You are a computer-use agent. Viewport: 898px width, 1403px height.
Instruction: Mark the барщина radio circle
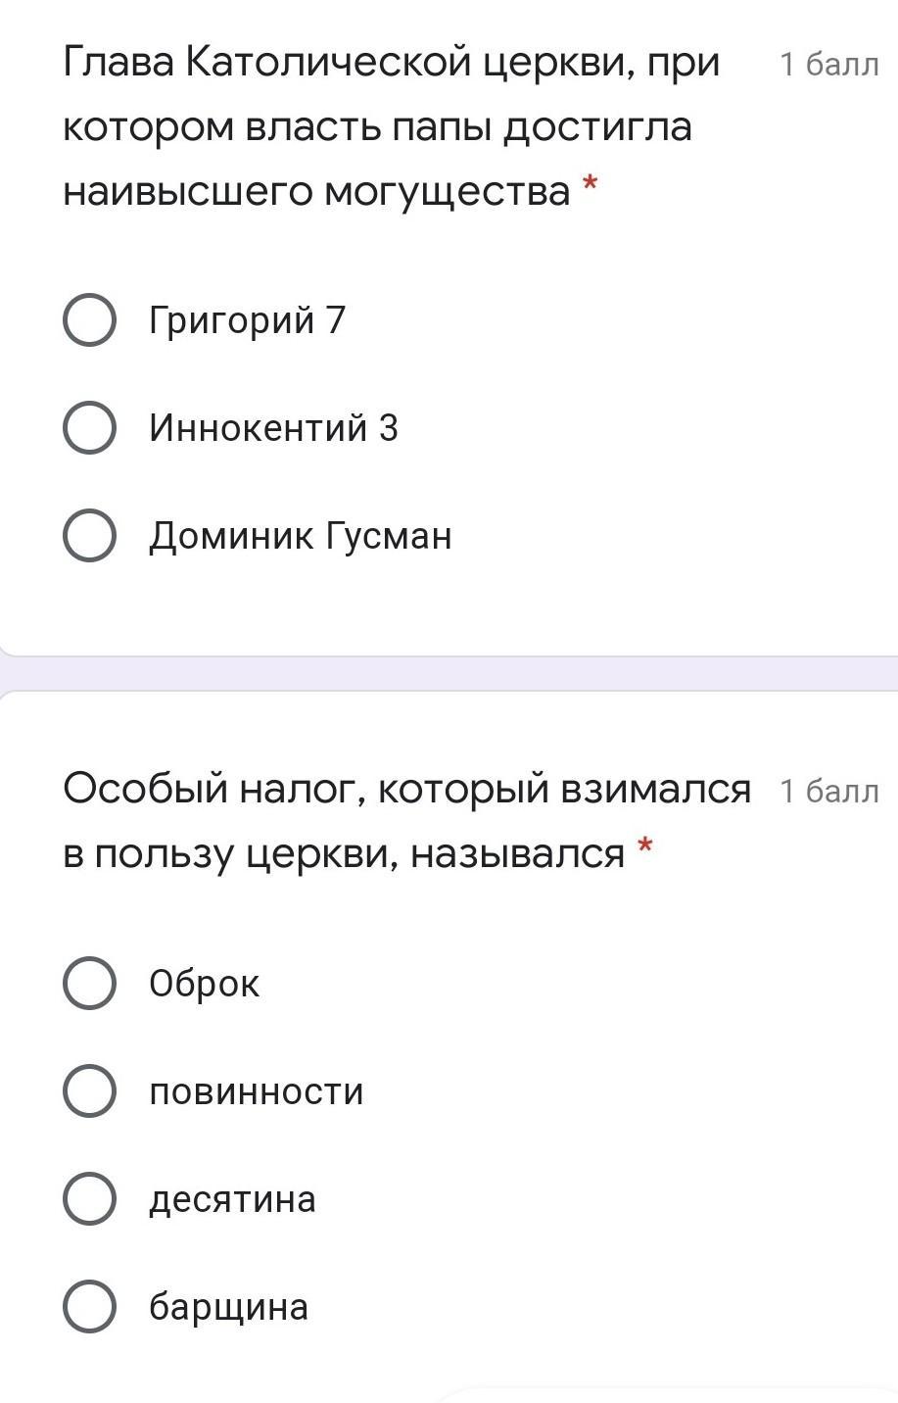coord(89,1307)
